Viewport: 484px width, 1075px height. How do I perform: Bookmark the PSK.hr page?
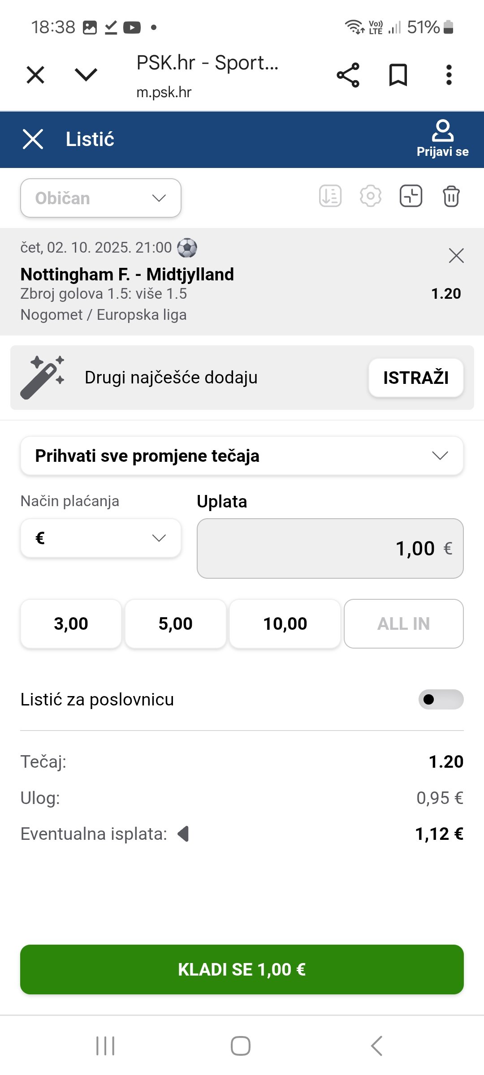(398, 75)
